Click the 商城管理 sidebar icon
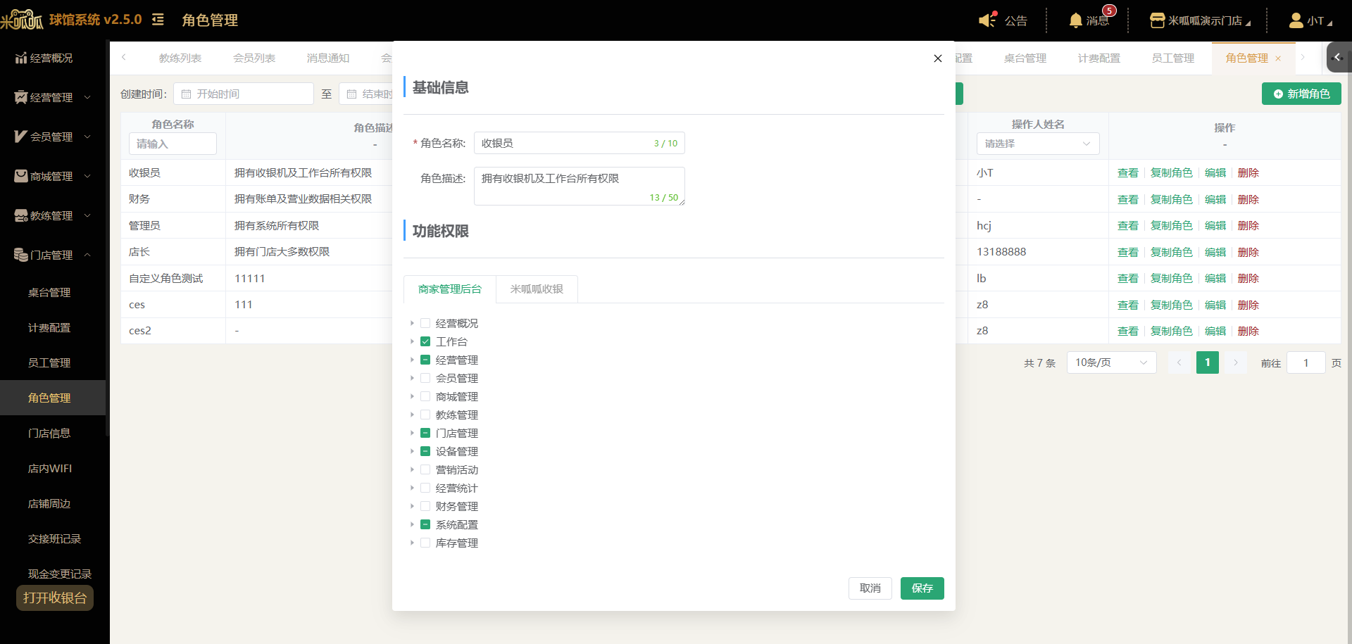This screenshot has width=1352, height=644. [21, 176]
